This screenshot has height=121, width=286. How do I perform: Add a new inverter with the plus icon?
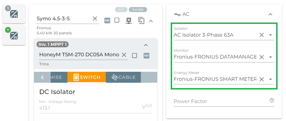pos(14,35)
